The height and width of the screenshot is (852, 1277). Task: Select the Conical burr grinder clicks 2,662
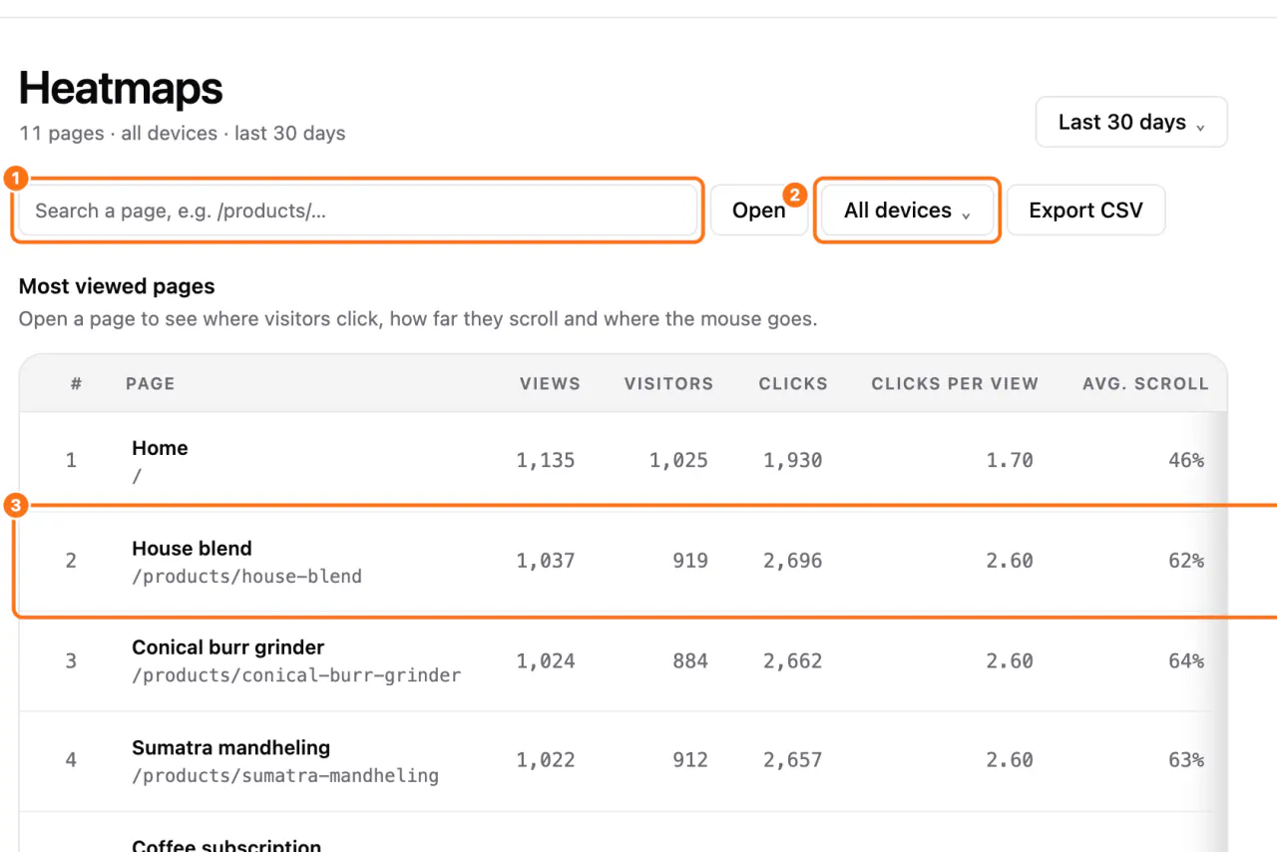click(793, 660)
